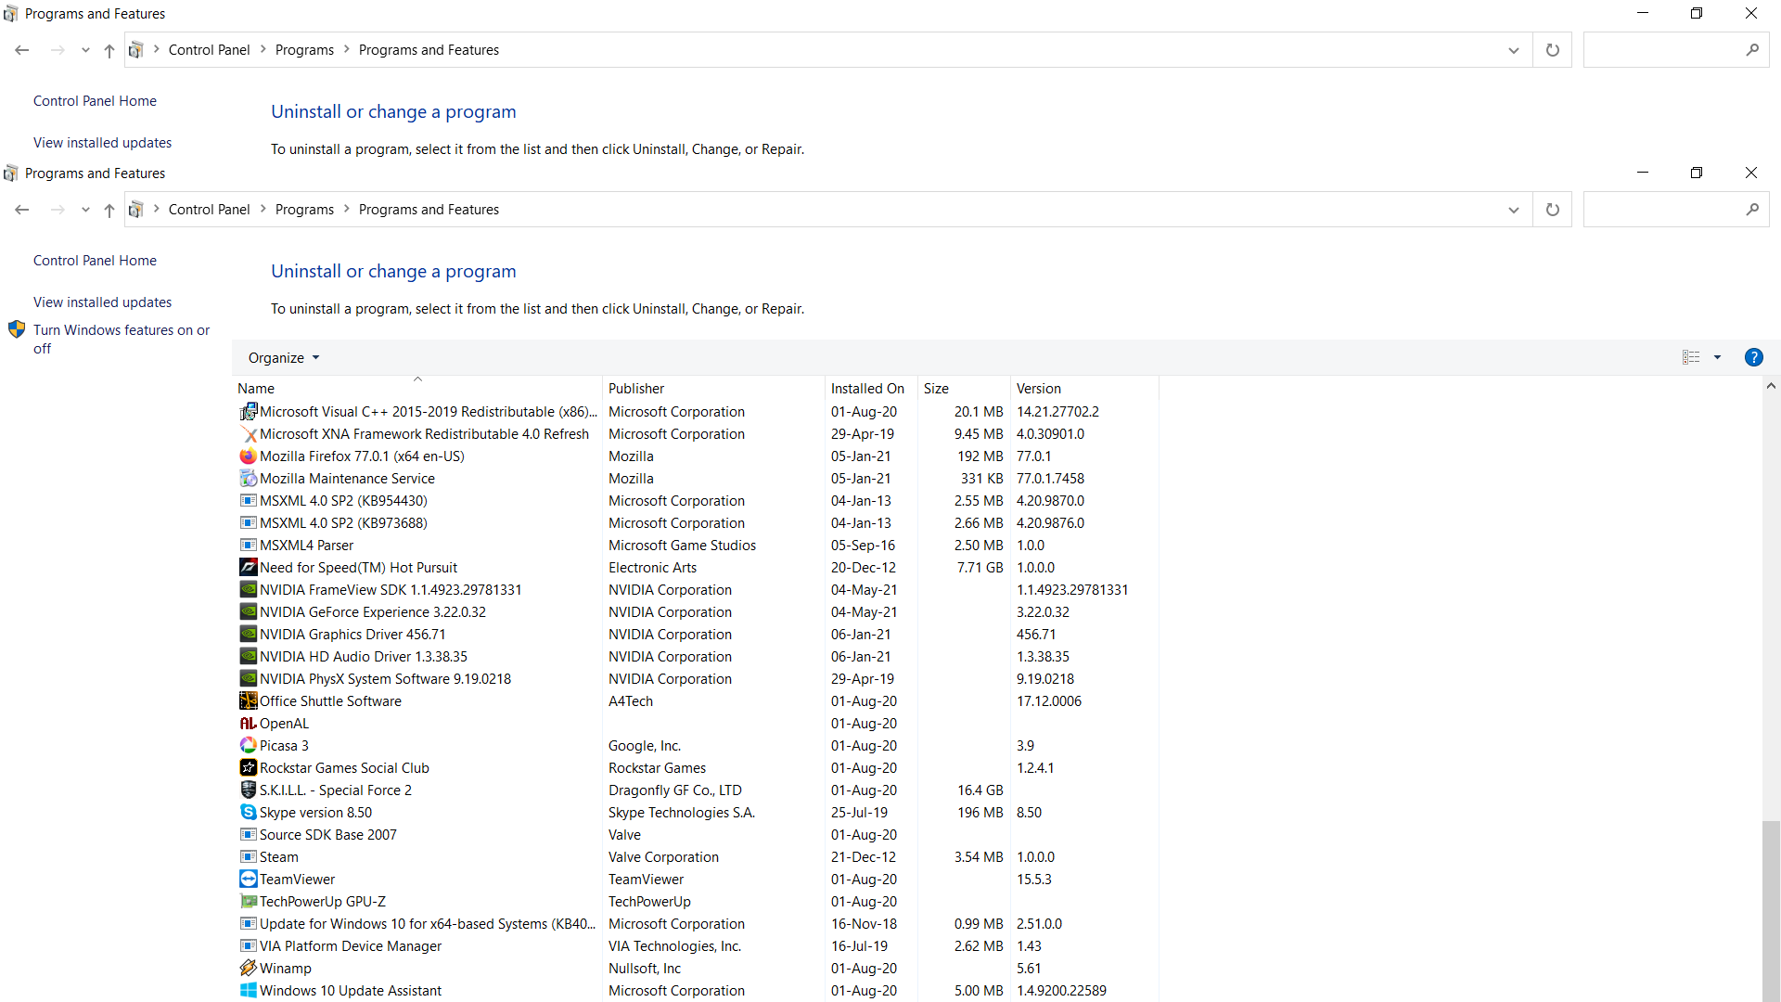Select the Skype version 8.50 icon
The width and height of the screenshot is (1781, 1002).
click(x=248, y=813)
